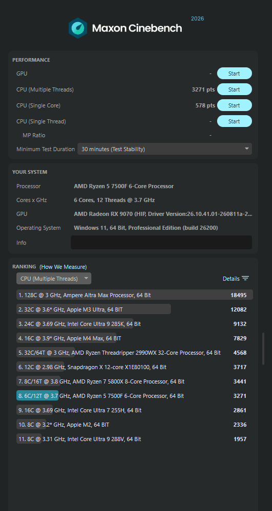Start the CPU (Single Thread) test
Screen dimensions: 272x511
tap(234, 121)
